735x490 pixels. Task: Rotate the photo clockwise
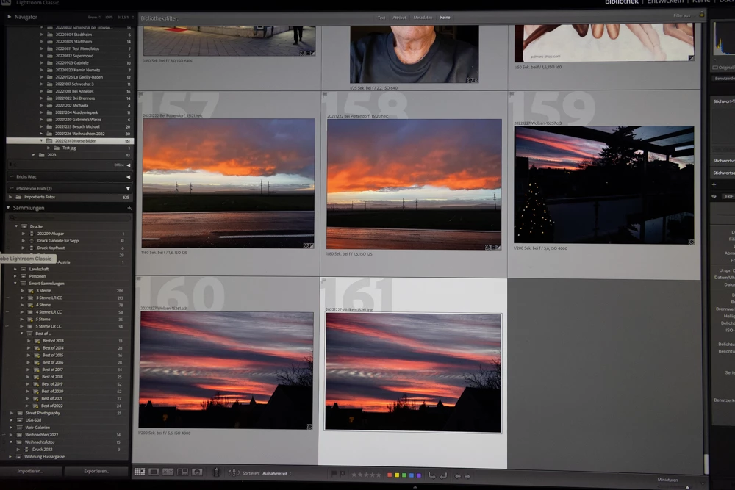click(443, 475)
